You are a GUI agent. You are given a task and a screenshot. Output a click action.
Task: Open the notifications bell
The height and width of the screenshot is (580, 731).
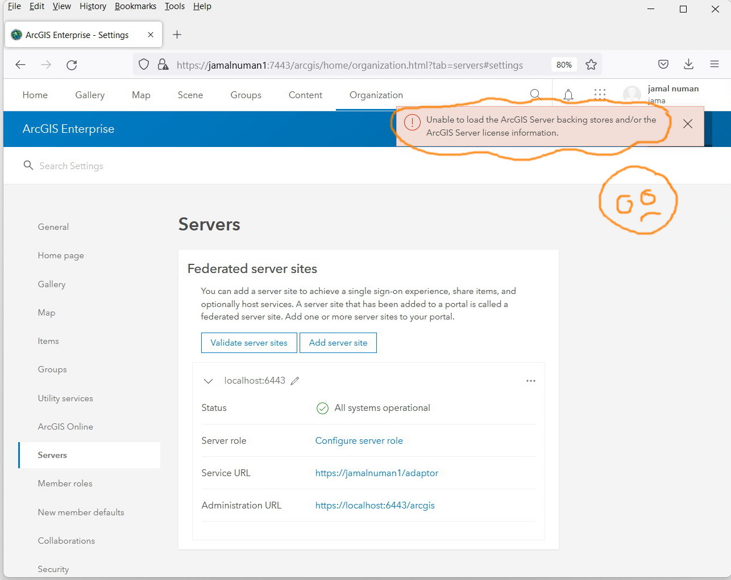[568, 95]
